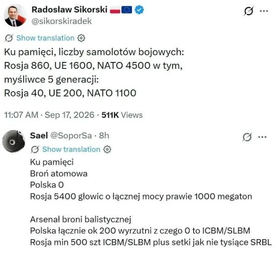This screenshot has width=277, height=260.
Task: Click the 8h reply timestamp
Action: click(x=104, y=136)
